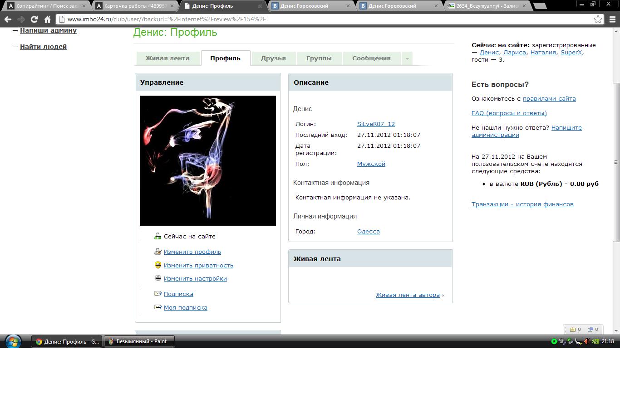Click the taskbar clock showing 21:18
Screen dimensions: 620x398
pos(608,341)
